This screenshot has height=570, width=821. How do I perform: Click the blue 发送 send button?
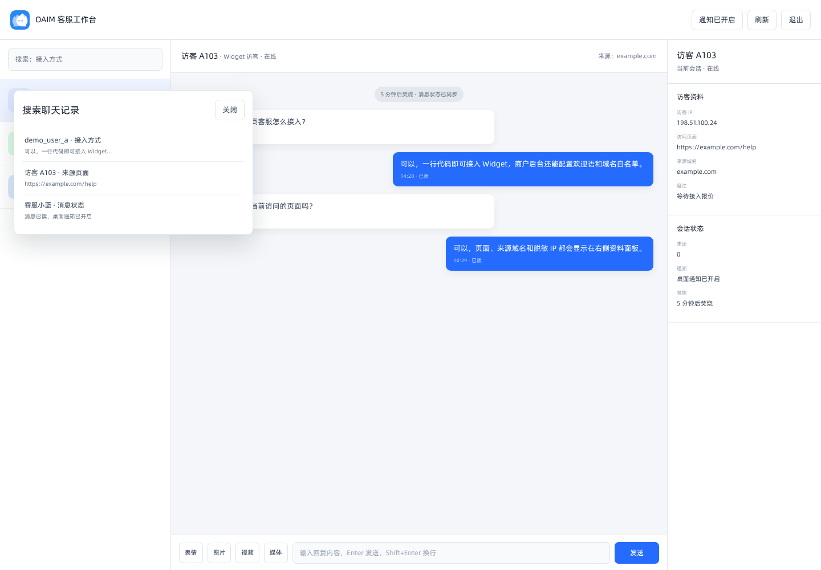637,553
